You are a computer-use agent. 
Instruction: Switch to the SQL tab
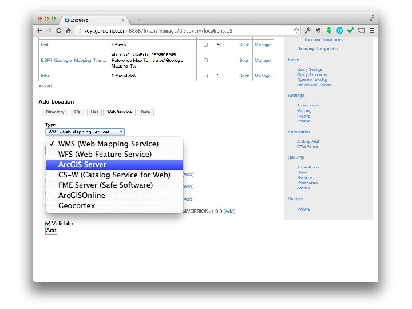point(77,112)
